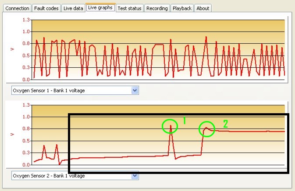The width and height of the screenshot is (295, 191).
Task: Expand the Oxygen Sensor 2 dropdown arrow
Action: click(x=135, y=176)
